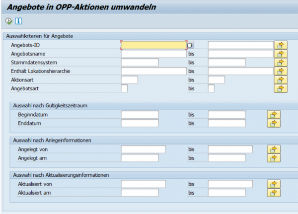Click the 'Angebots-ID' label
This screenshot has height=214, width=298.
click(25, 45)
